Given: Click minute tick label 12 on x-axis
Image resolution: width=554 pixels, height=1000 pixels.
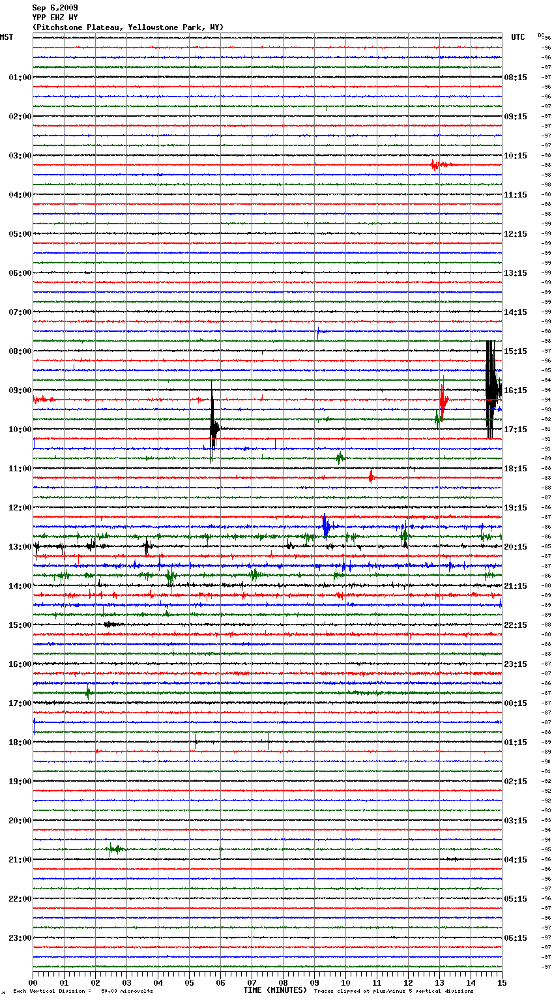Looking at the screenshot, I should coord(408,982).
